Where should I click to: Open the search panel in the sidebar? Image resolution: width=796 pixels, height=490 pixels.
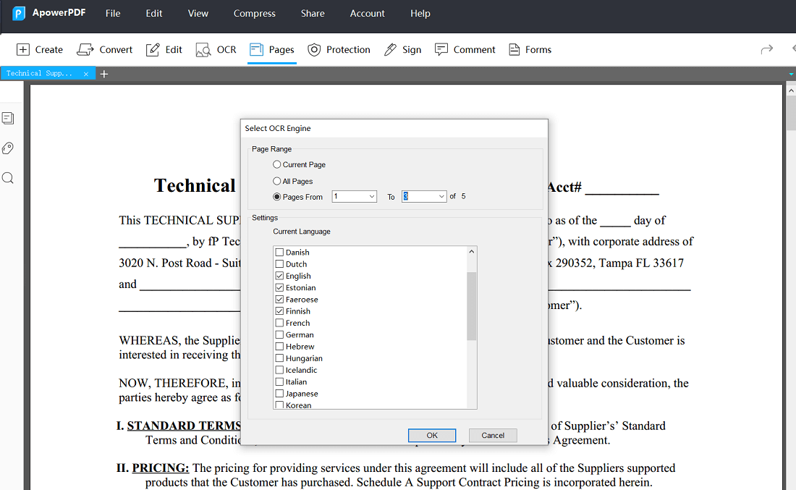click(9, 177)
